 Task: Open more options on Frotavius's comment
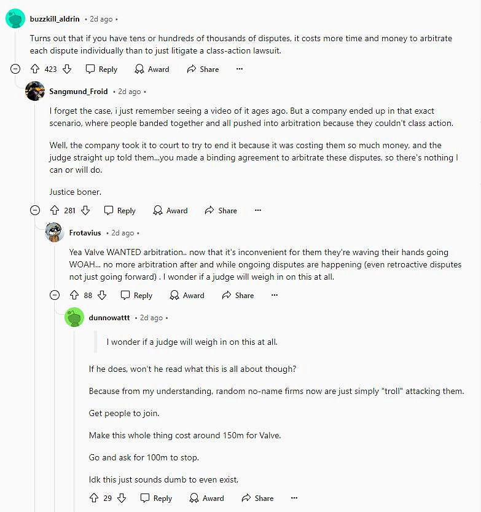275,296
